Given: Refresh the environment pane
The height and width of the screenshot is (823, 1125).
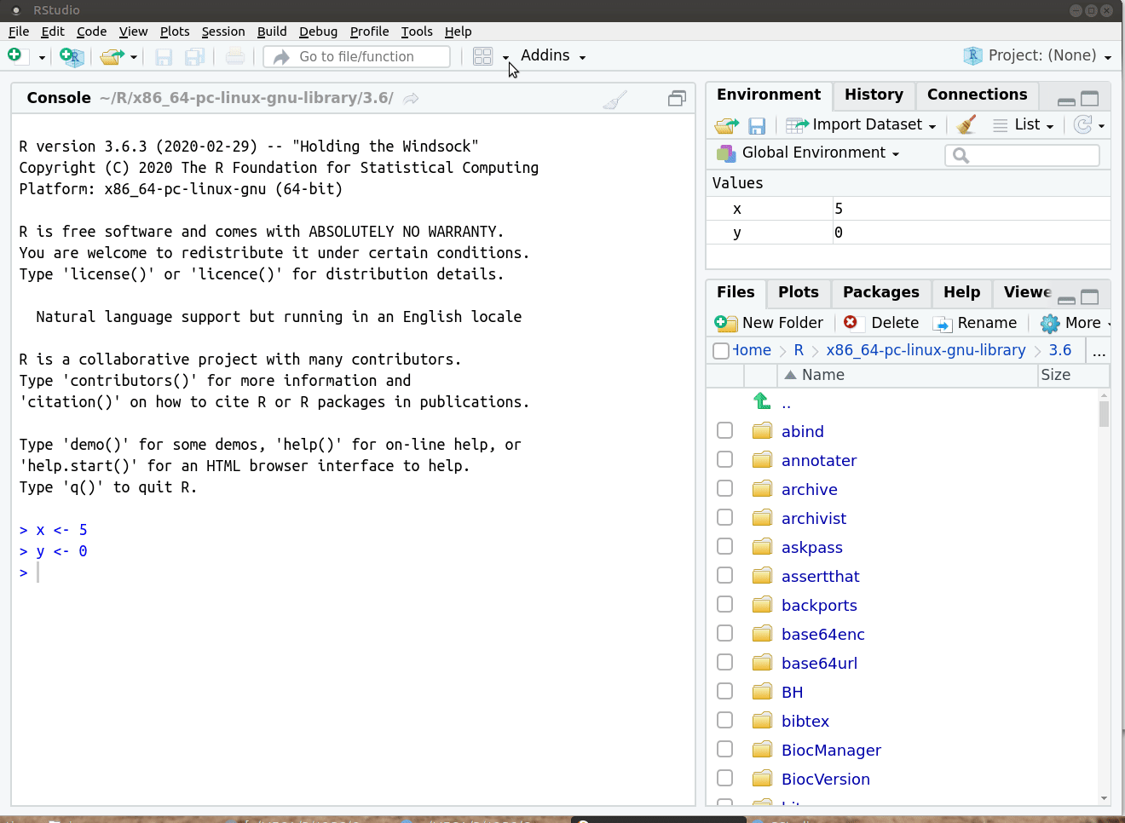Looking at the screenshot, I should click(1082, 125).
